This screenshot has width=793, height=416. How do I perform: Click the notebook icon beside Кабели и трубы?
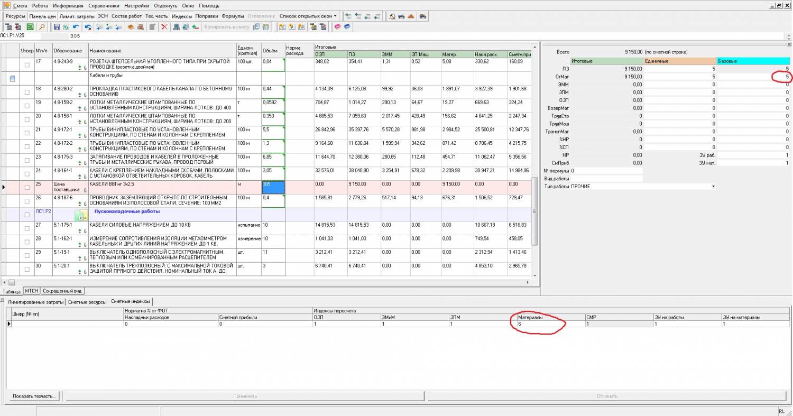pos(12,79)
